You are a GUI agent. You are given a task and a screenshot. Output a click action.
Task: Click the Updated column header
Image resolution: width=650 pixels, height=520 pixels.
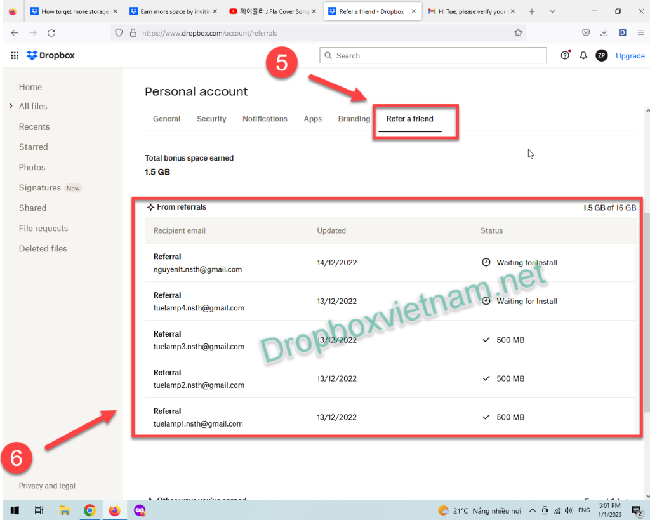pos(331,231)
